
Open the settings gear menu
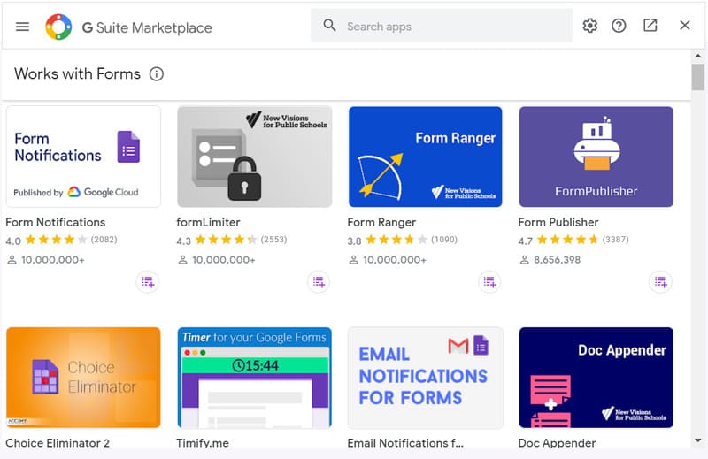(589, 26)
